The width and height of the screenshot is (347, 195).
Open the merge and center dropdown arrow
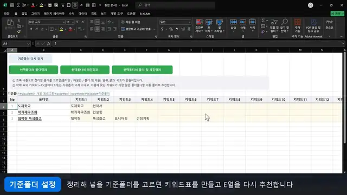154,29
